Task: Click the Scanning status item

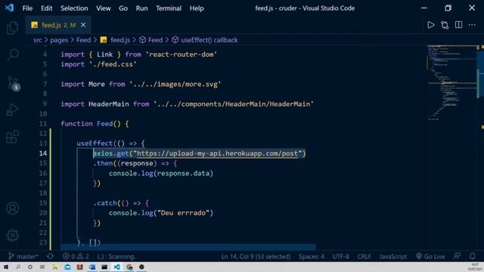Action: (117, 257)
